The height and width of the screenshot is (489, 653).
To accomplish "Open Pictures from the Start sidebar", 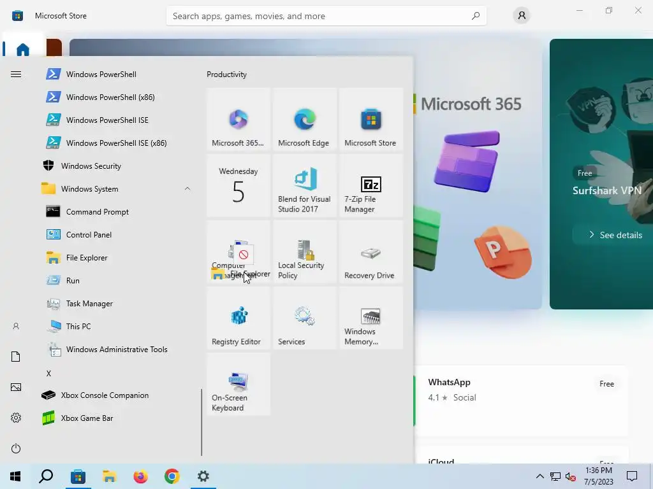I will tap(16, 387).
